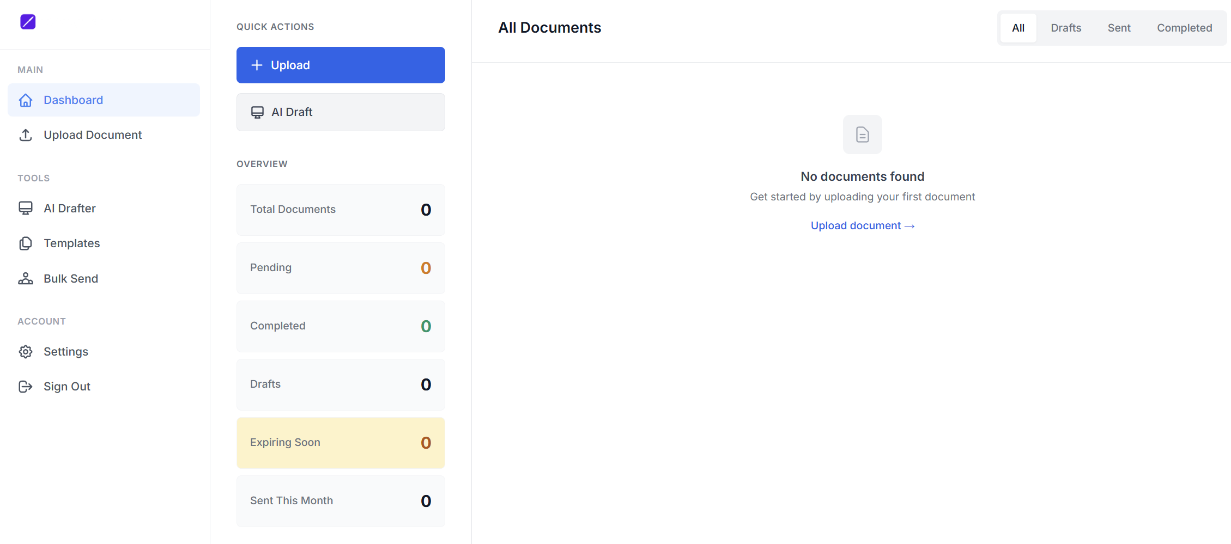The height and width of the screenshot is (544, 1231).
Task: Click the Templates copy icon
Action: 26,243
